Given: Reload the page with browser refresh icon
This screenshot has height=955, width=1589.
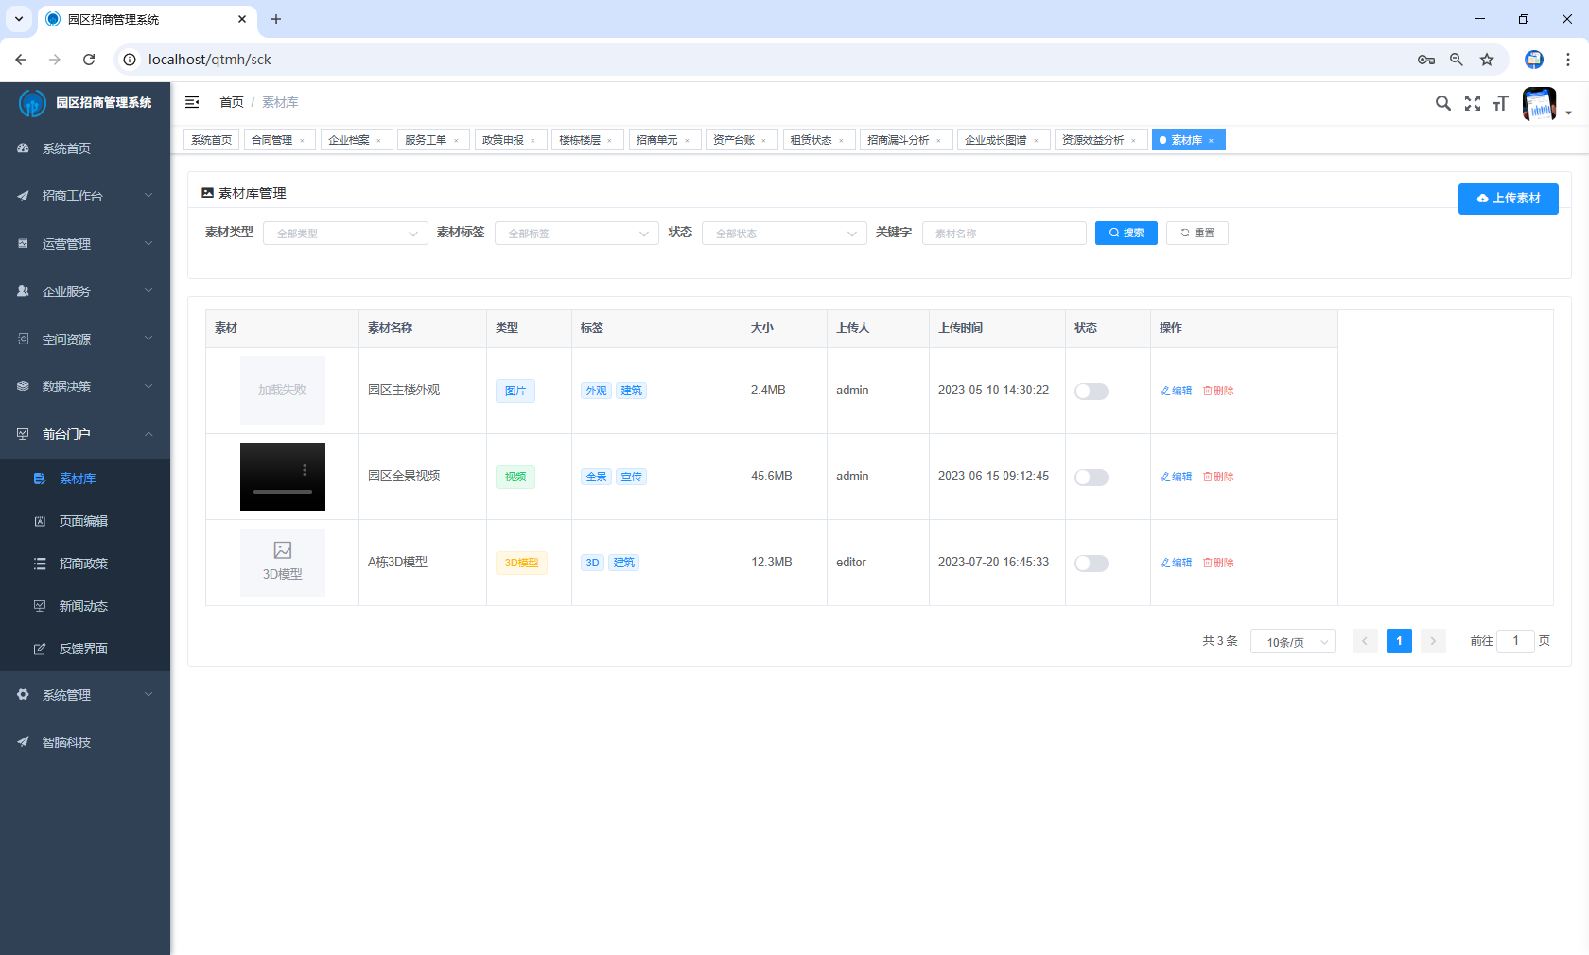Looking at the screenshot, I should pyautogui.click(x=89, y=60).
